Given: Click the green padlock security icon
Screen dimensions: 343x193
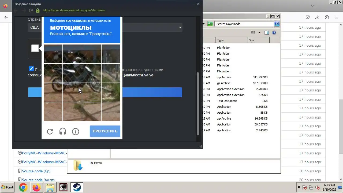Looking at the screenshot, I should coord(38,10).
